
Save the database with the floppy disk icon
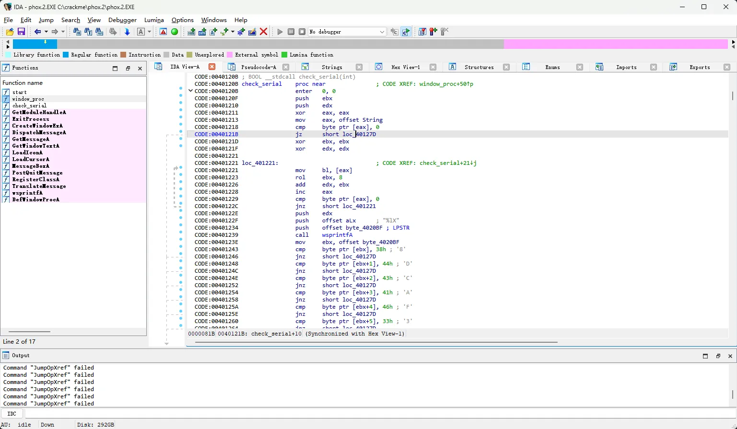tap(21, 32)
